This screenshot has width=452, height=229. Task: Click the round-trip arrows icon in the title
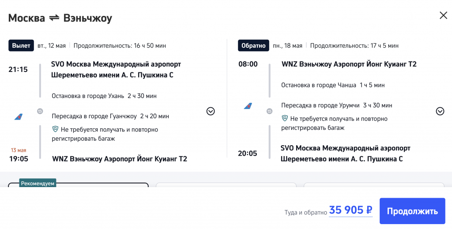point(54,18)
